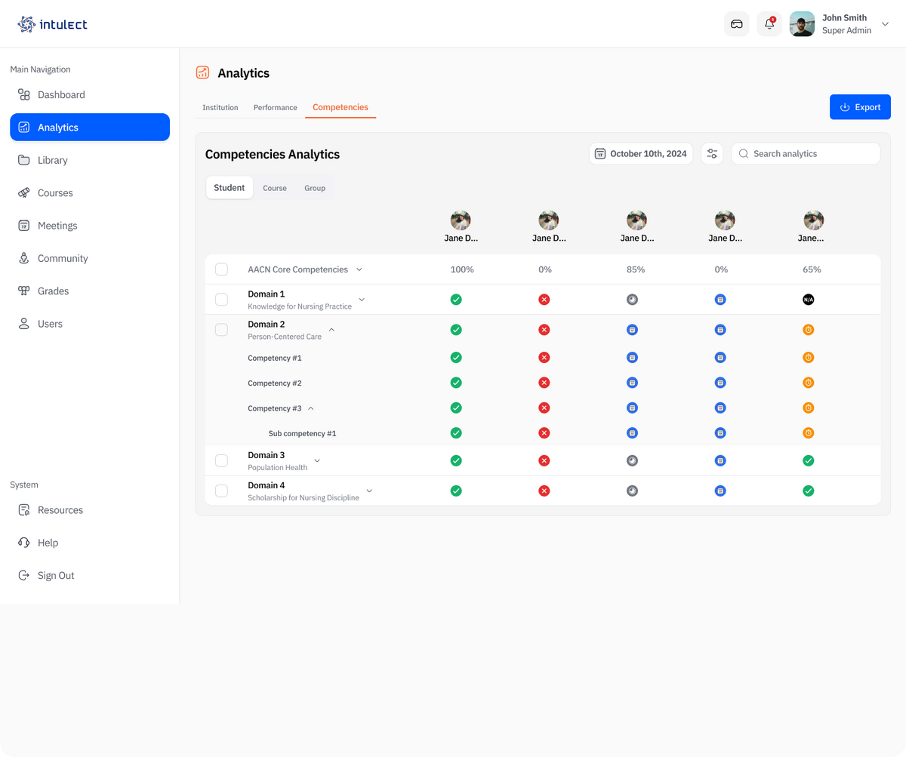Collapse the Competency #3 row
Image resolution: width=906 pixels, height=757 pixels.
tap(311, 408)
